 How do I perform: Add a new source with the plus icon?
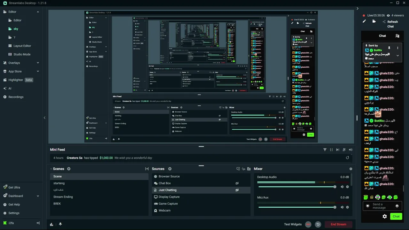170,169
